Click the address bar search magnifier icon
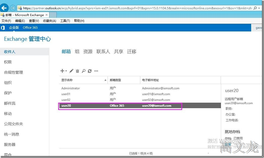 255,8
